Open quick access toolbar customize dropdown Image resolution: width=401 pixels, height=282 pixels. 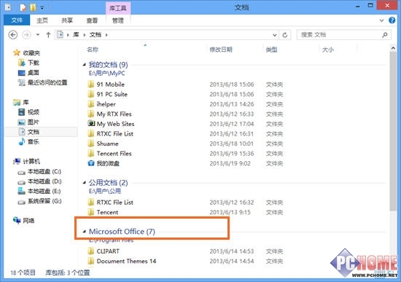(x=42, y=8)
